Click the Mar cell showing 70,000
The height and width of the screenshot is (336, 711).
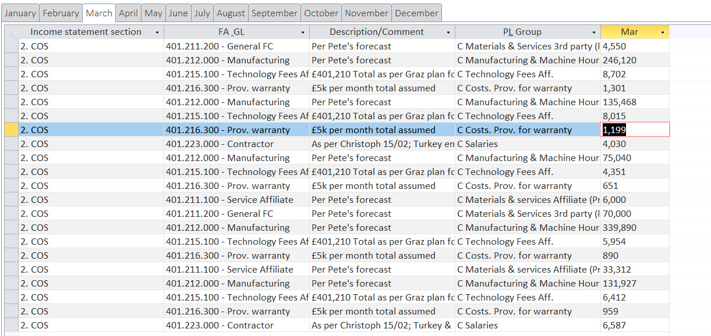point(634,213)
